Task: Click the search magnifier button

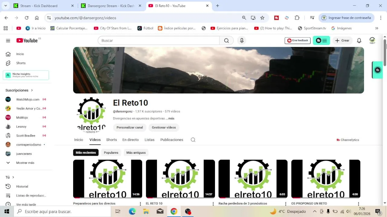Action: coord(226,40)
